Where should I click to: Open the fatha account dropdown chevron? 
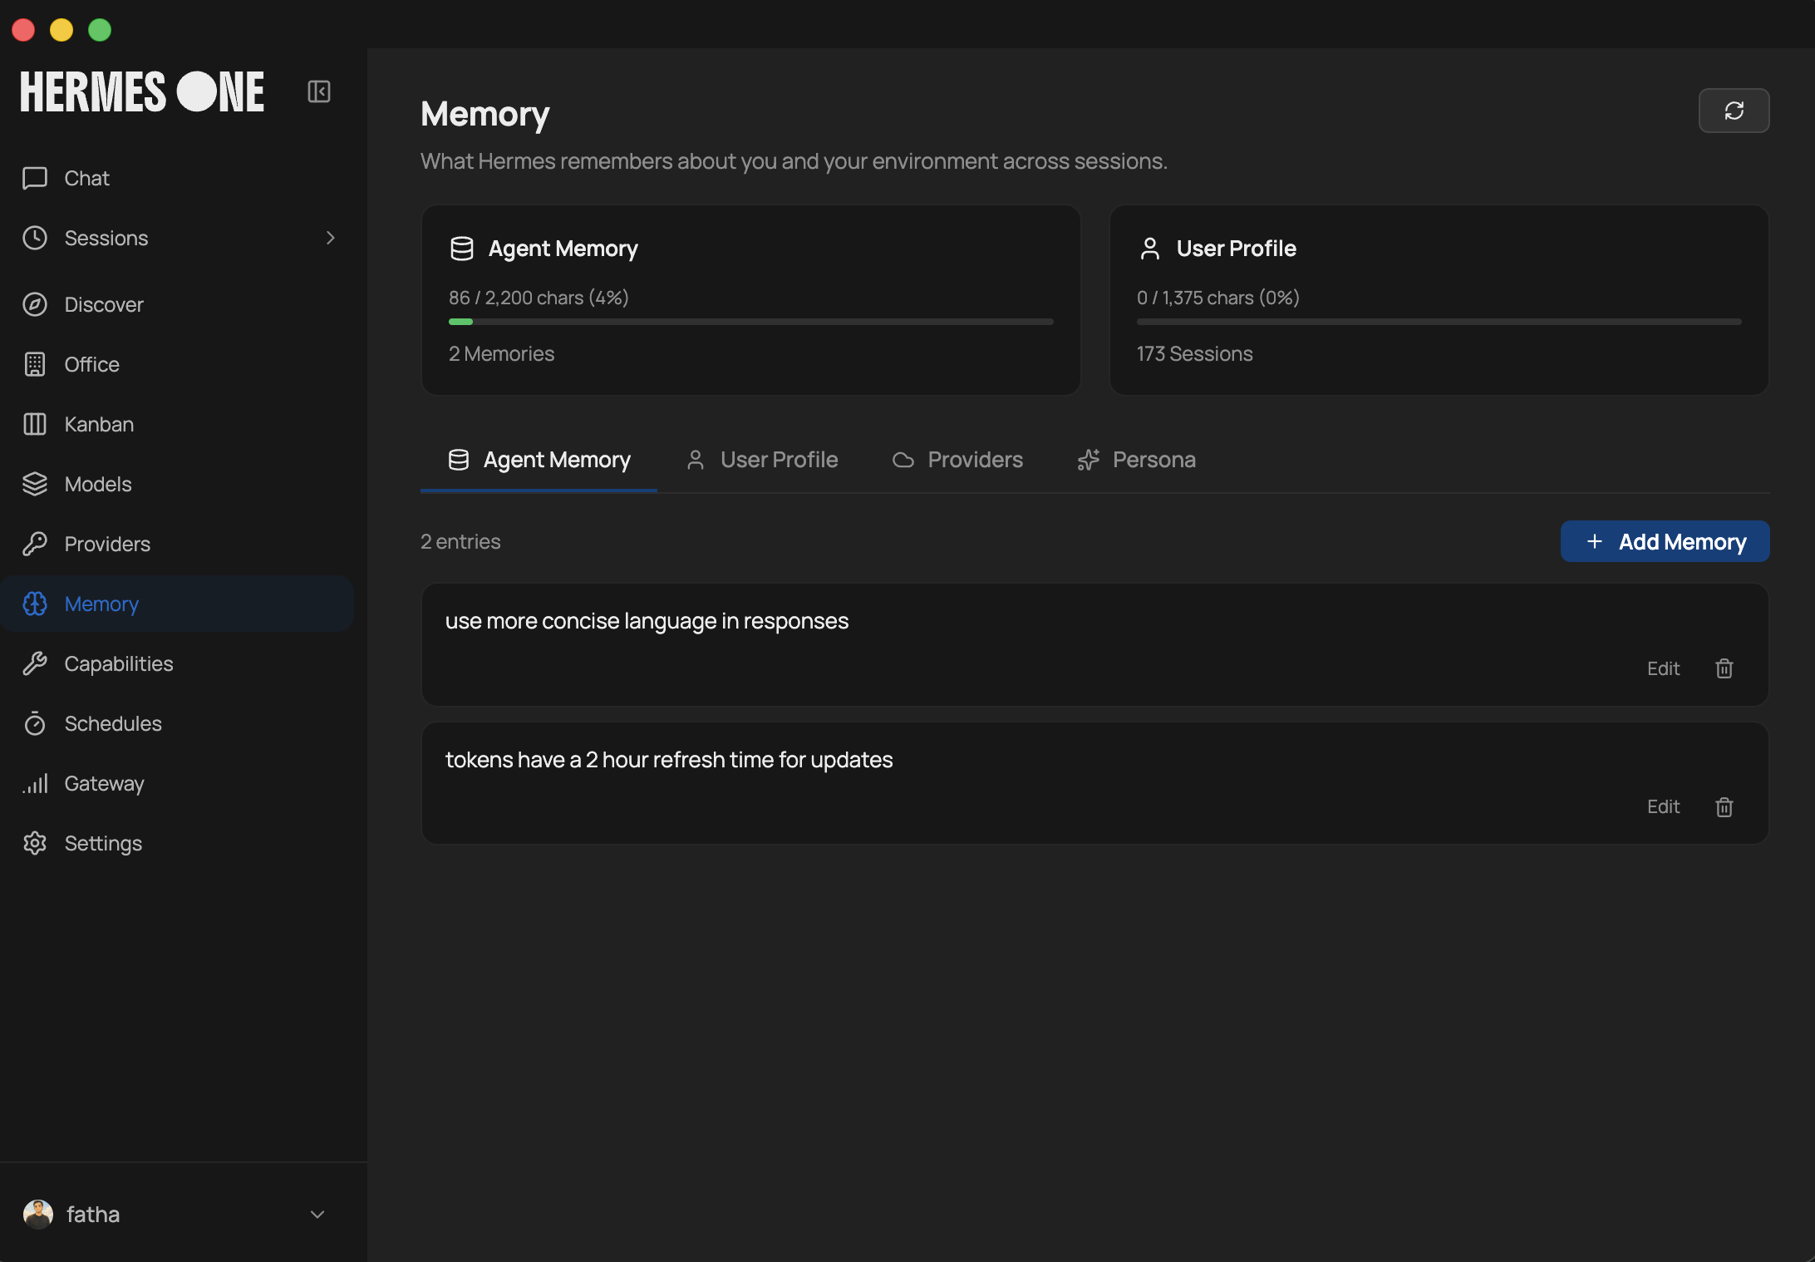click(317, 1215)
